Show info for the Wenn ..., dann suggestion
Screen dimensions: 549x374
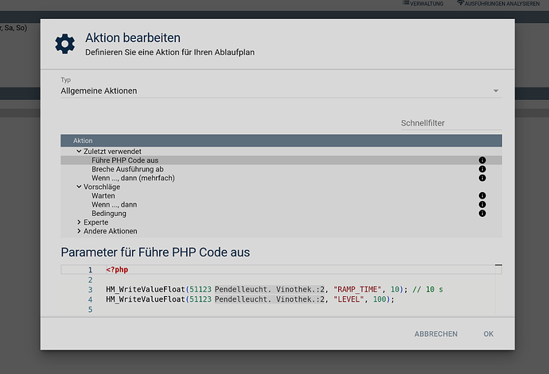tap(482, 204)
